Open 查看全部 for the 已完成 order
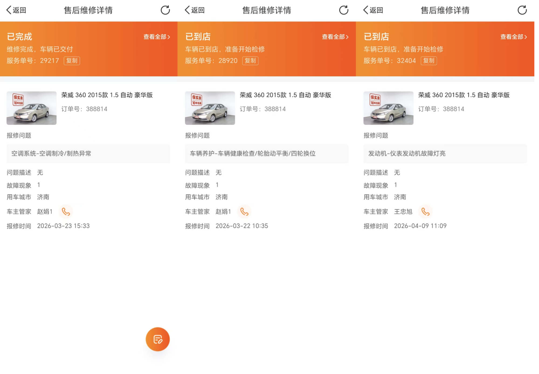Screen dimensions: 539x374 (156, 36)
